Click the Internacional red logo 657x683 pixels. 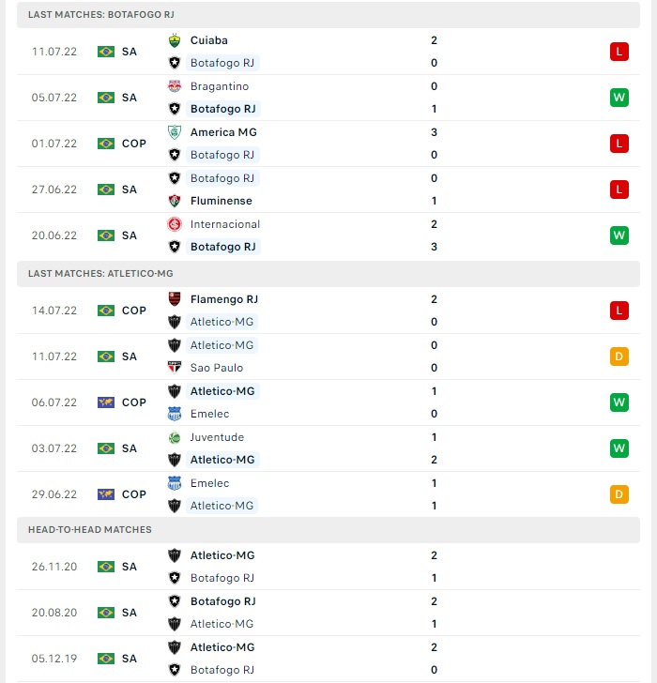[175, 224]
